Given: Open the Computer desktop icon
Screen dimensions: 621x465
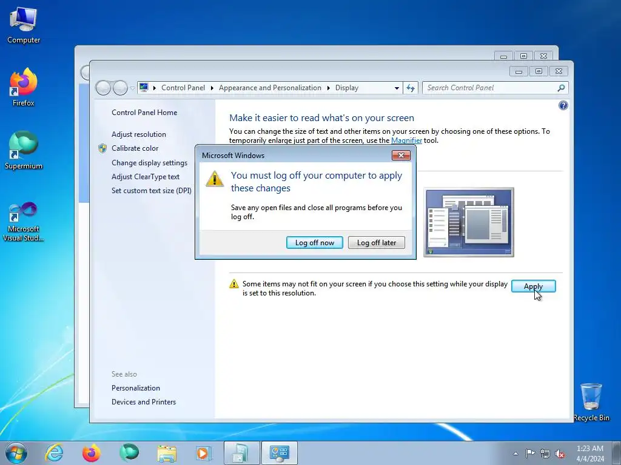Looking at the screenshot, I should pos(24,25).
